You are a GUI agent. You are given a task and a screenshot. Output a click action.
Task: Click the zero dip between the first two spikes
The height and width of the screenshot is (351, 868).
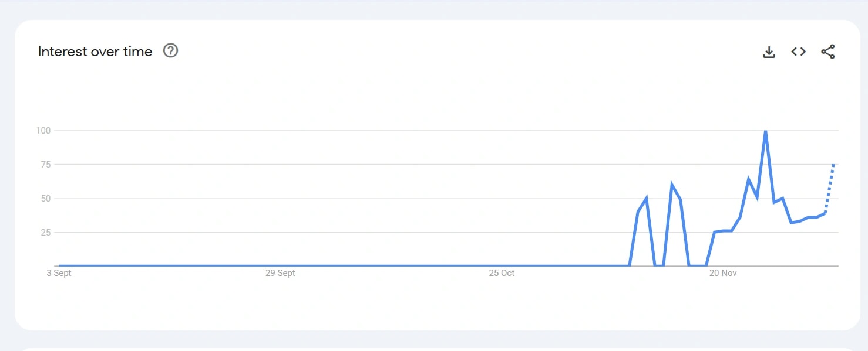pyautogui.click(x=659, y=265)
